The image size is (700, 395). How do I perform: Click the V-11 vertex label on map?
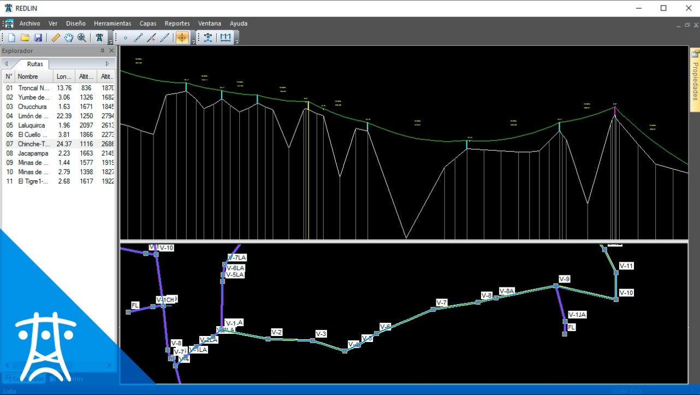626,266
